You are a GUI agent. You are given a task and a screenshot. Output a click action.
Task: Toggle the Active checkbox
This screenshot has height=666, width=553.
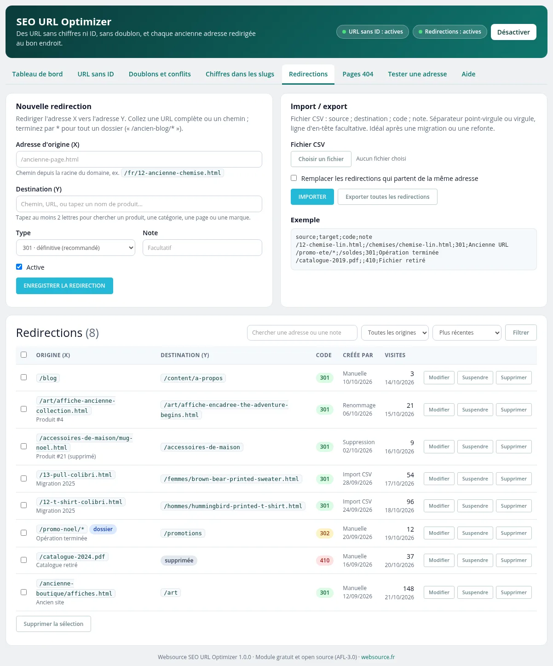19,267
